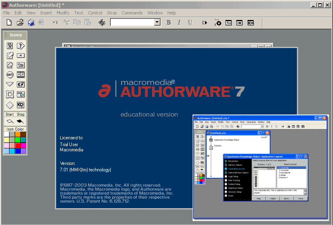This screenshot has width=333, height=225.
Task: Click the black Stop flag
Action: (20, 121)
